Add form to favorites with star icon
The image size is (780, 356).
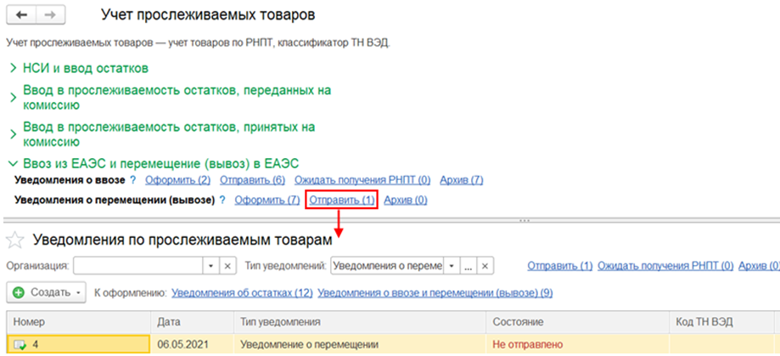point(15,240)
